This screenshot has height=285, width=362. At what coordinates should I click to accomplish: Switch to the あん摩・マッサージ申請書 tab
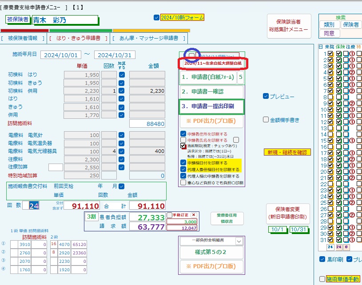(x=149, y=38)
